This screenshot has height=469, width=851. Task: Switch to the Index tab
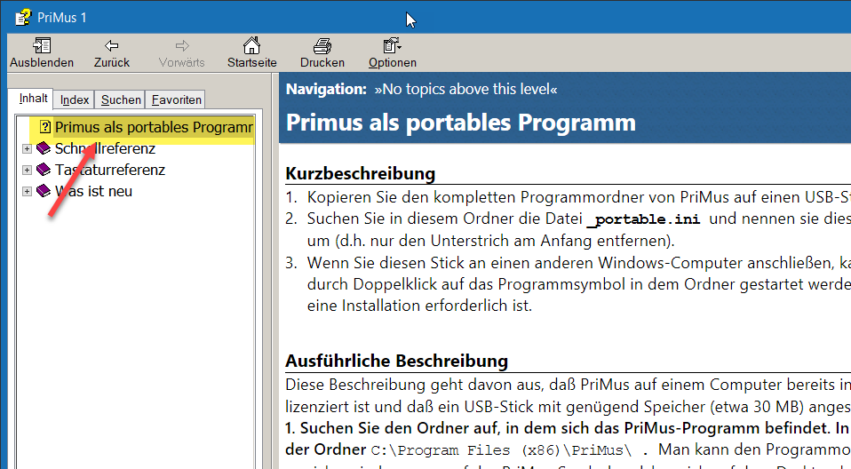click(75, 99)
